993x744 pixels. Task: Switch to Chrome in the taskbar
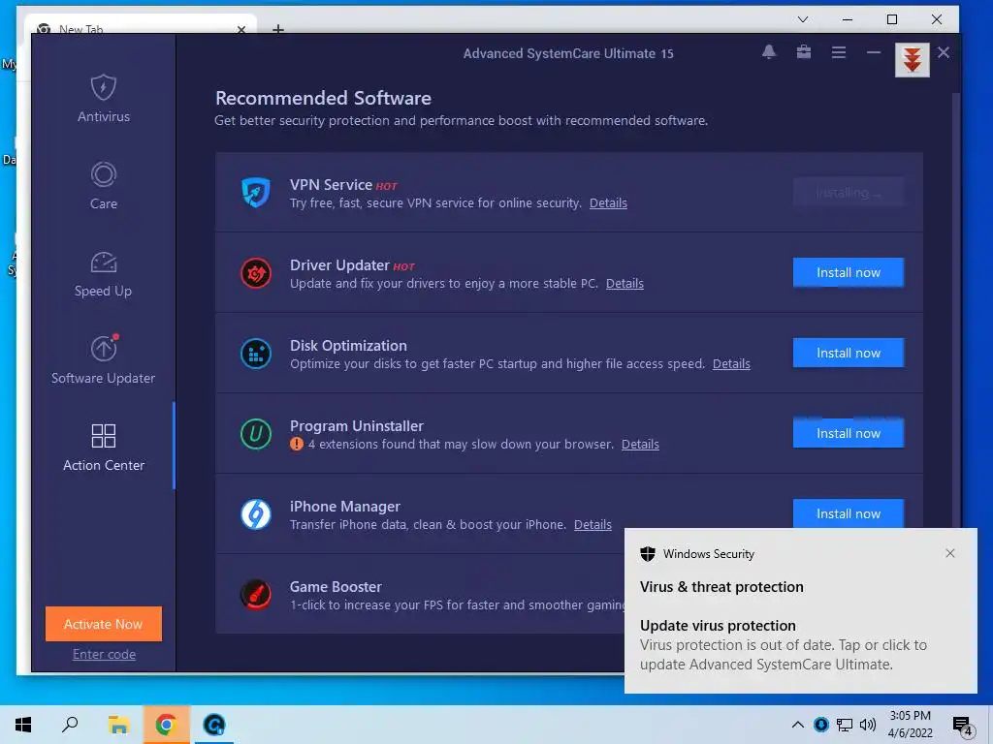tap(166, 725)
